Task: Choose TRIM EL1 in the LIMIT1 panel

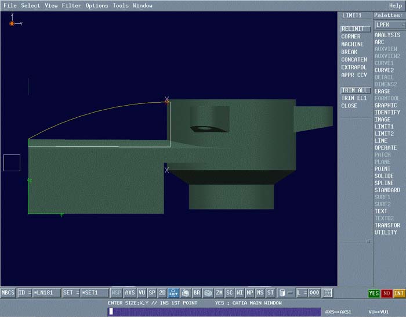Action: 354,98
